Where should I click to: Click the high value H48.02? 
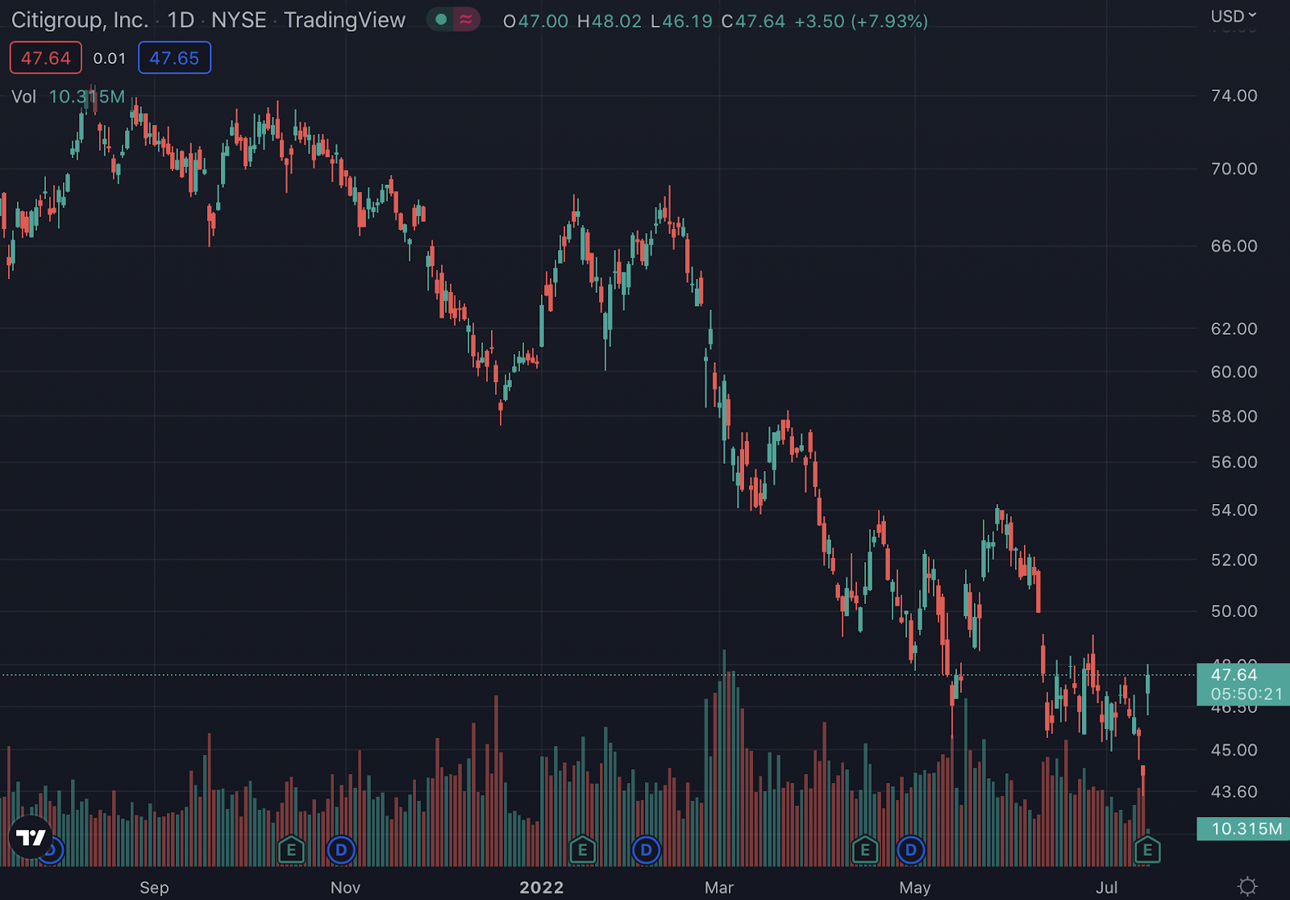610,21
